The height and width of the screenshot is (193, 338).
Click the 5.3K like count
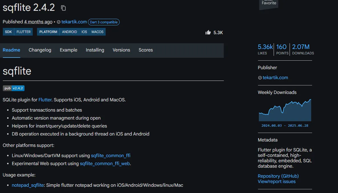coord(218,32)
